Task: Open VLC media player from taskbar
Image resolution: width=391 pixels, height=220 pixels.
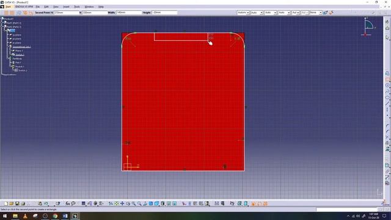Action: (x=25, y=216)
